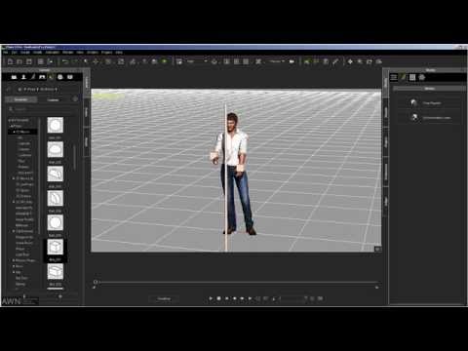Click the list-lines icon in Modify panel

click(394, 77)
